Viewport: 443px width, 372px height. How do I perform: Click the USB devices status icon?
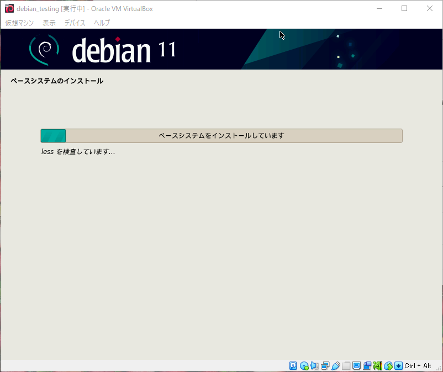click(x=336, y=366)
